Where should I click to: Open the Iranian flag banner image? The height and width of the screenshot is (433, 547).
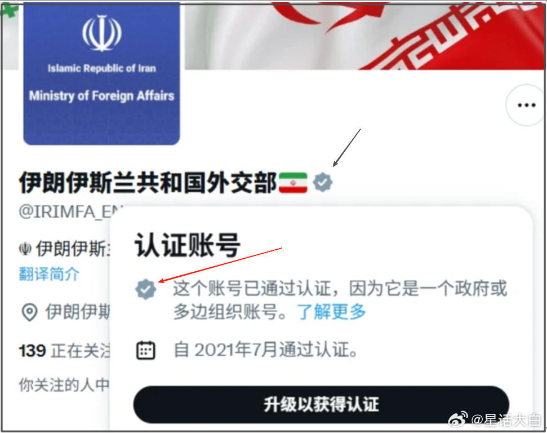pyautogui.click(x=364, y=36)
